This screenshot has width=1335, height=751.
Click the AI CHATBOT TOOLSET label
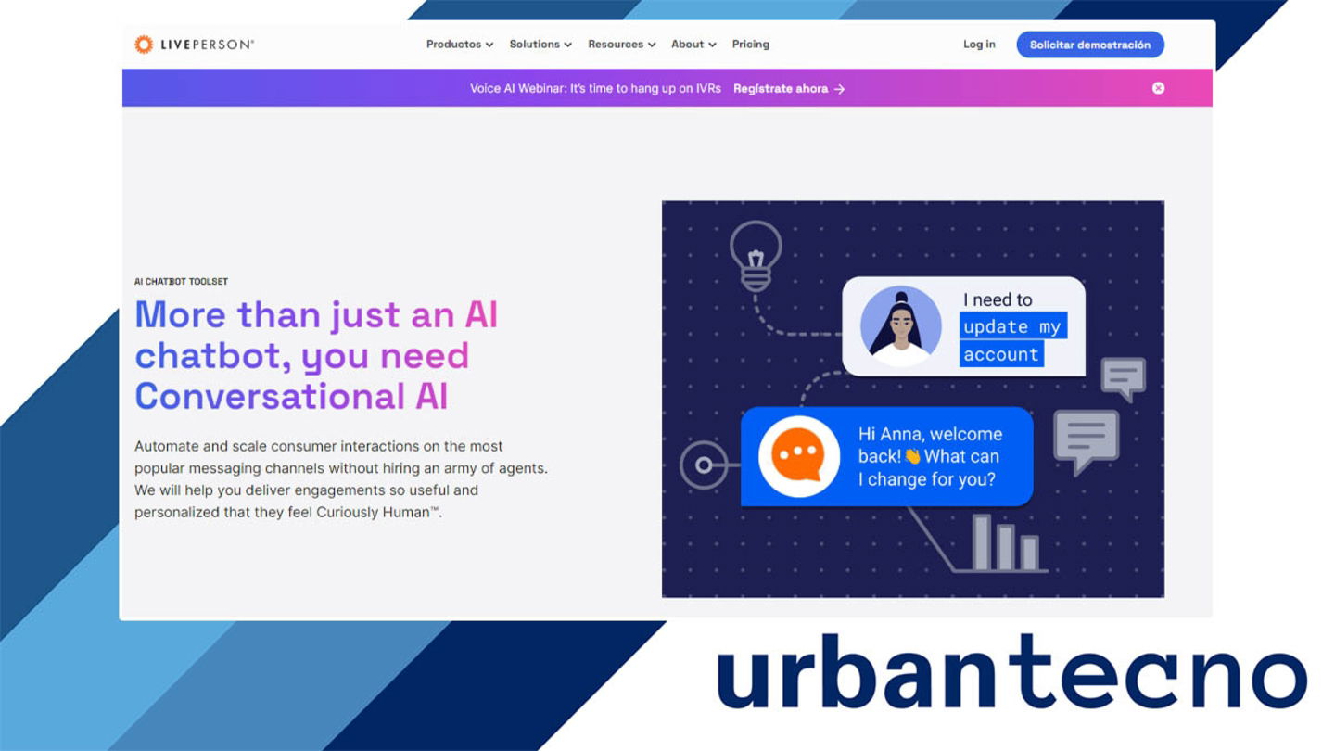pyautogui.click(x=181, y=281)
